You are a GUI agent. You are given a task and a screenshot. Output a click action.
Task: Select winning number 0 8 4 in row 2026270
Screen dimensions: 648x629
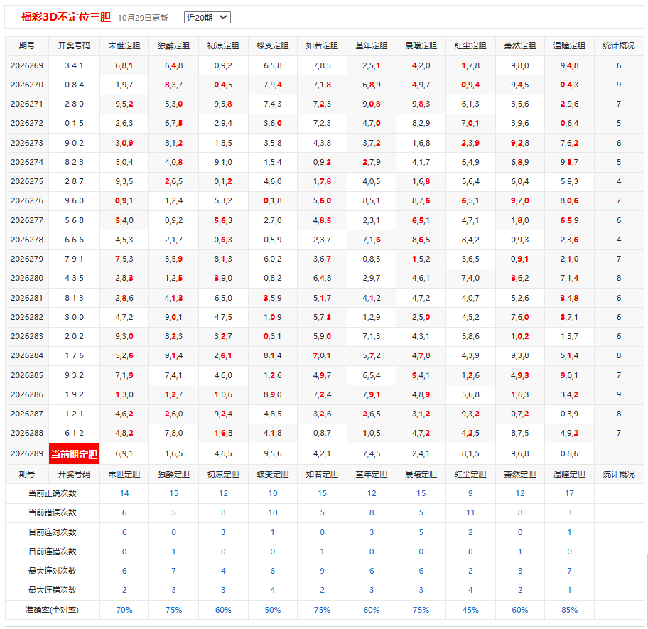[74, 85]
